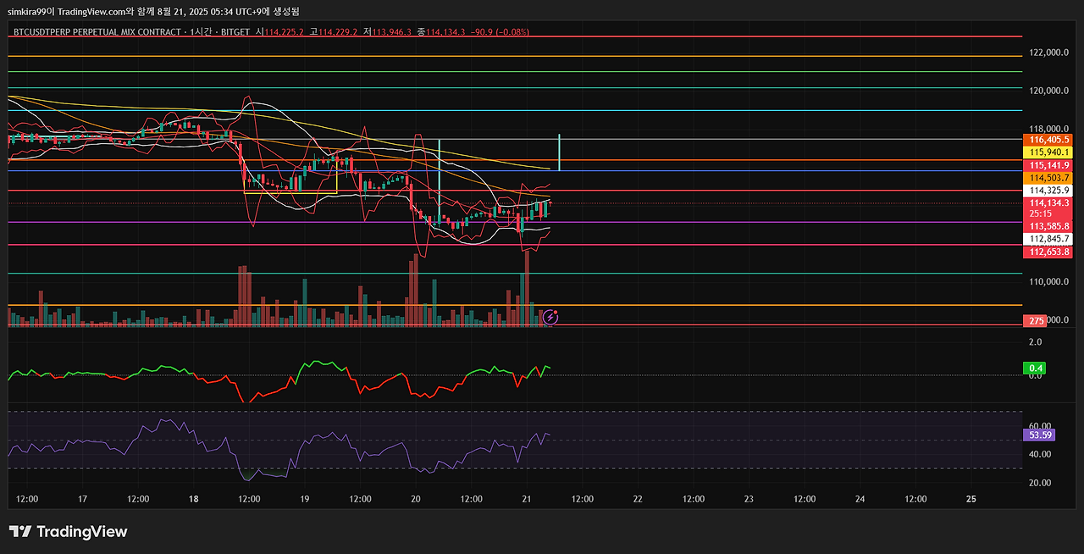Click the 25:15 bar countdown timer
The width and height of the screenshot is (1084, 554).
(1041, 213)
